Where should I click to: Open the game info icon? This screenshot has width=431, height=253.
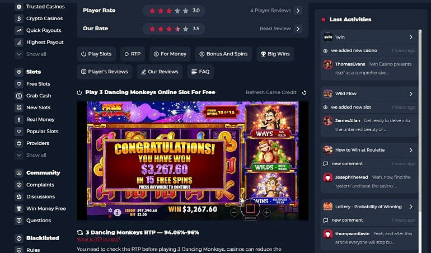(x=118, y=212)
